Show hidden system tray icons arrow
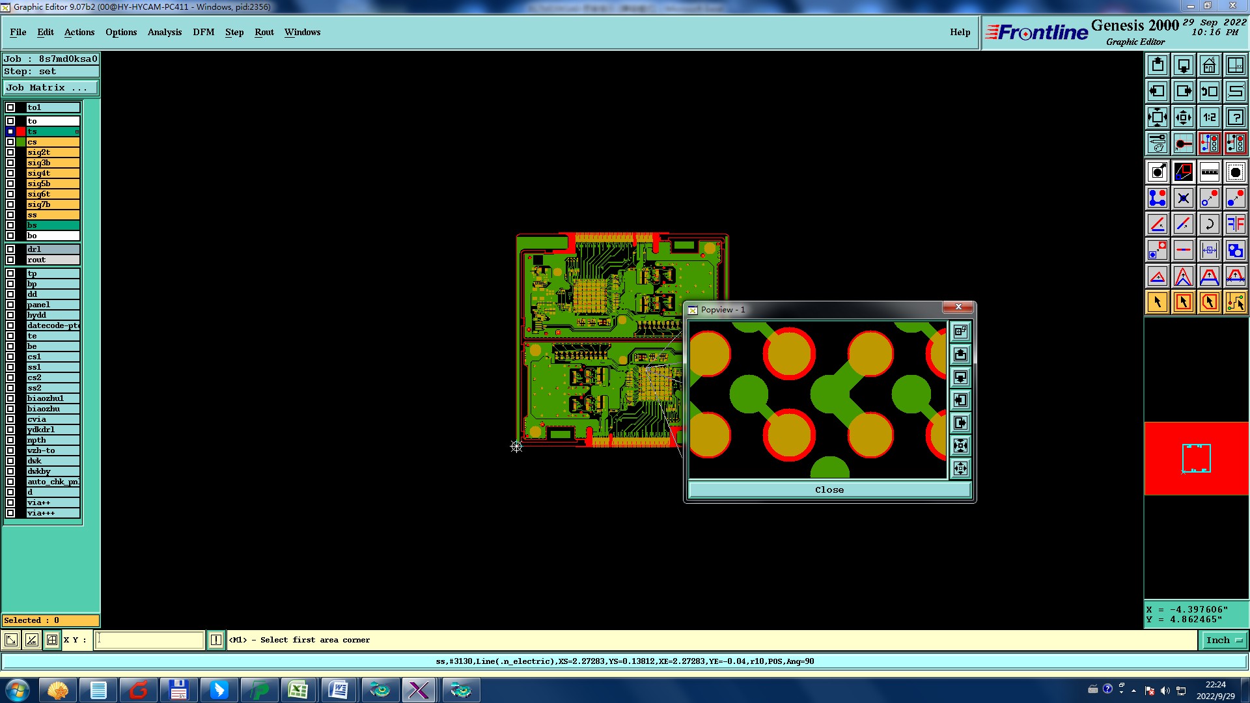 tap(1133, 691)
